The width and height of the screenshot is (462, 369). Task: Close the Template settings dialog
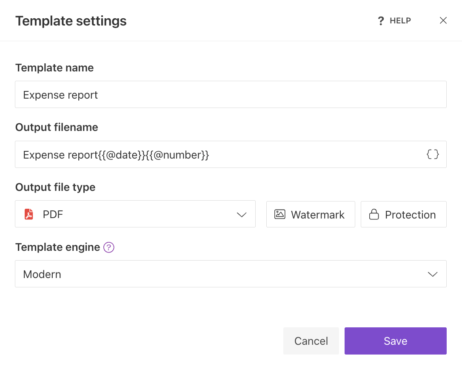443,20
